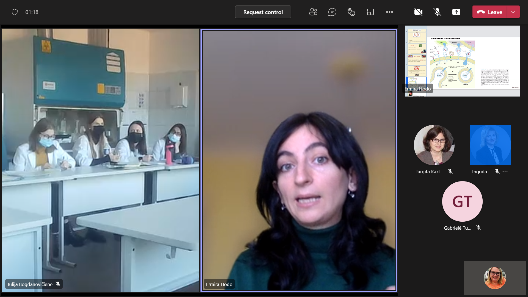Open More actions ellipsis menu

(389, 12)
